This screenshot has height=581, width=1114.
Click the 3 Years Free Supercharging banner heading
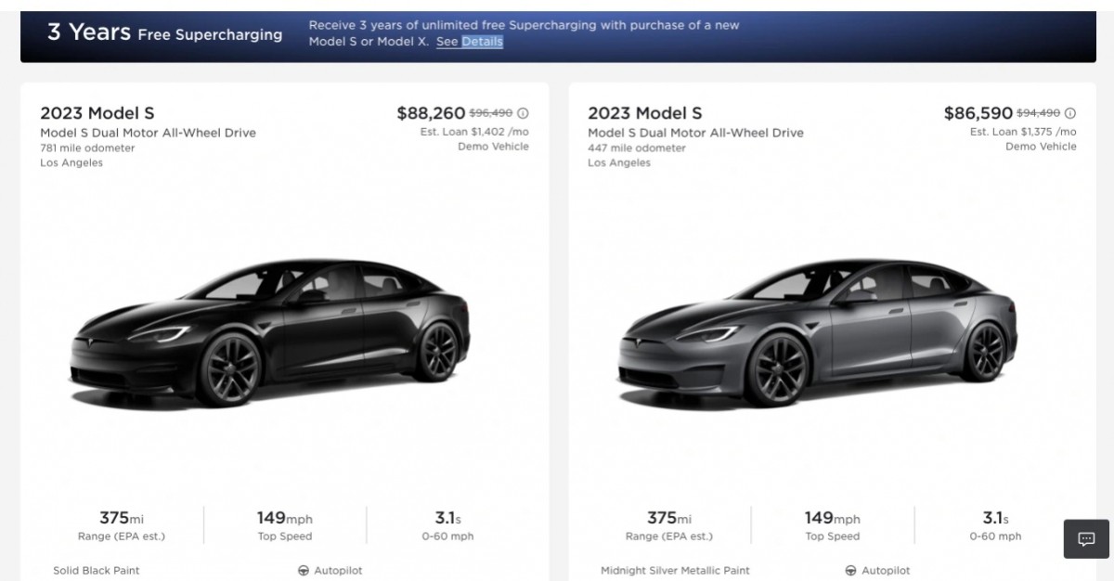(x=162, y=34)
